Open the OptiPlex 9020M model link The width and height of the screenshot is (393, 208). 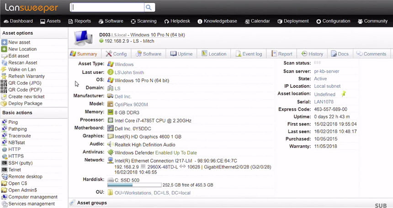[131, 104]
